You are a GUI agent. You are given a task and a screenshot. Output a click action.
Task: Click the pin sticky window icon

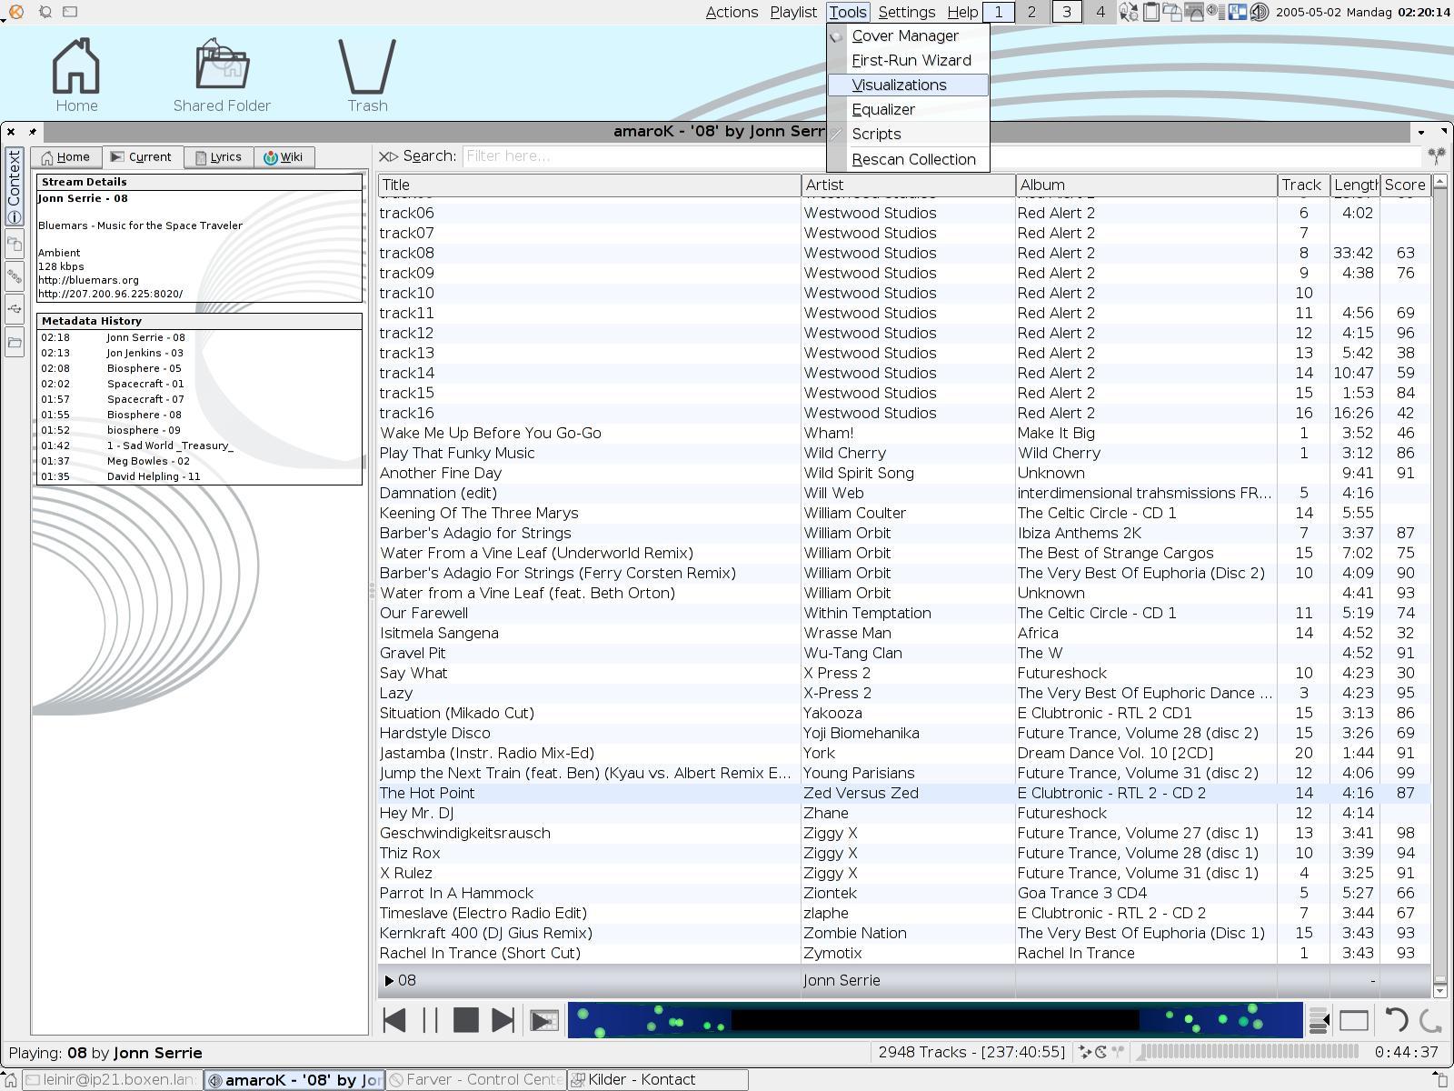click(33, 132)
